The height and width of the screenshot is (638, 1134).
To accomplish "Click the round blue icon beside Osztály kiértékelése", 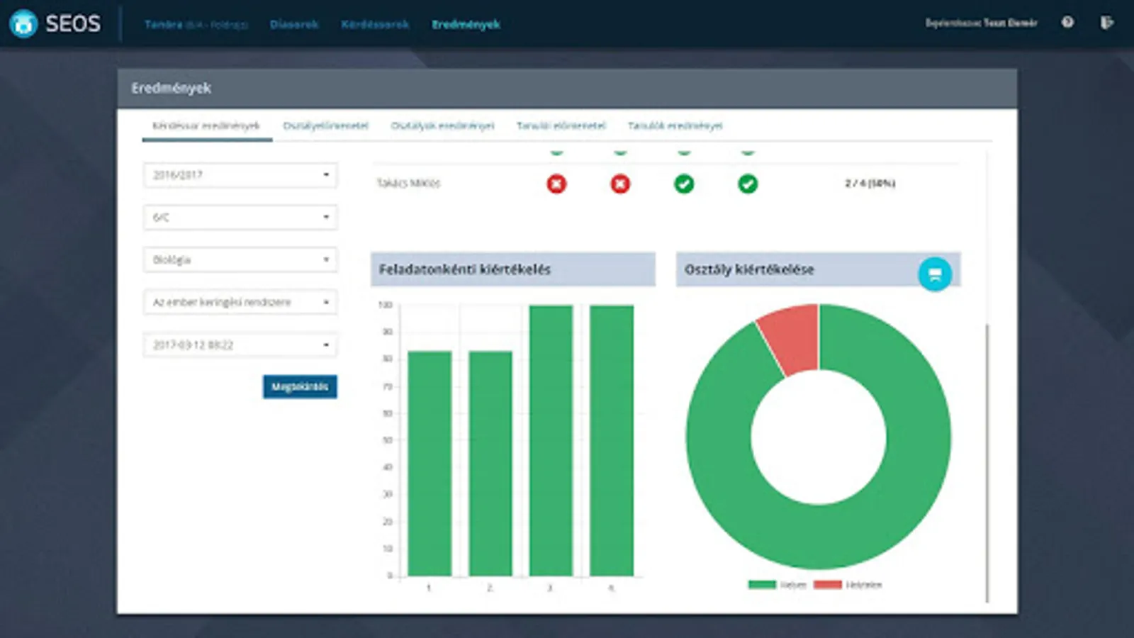I will tap(935, 274).
